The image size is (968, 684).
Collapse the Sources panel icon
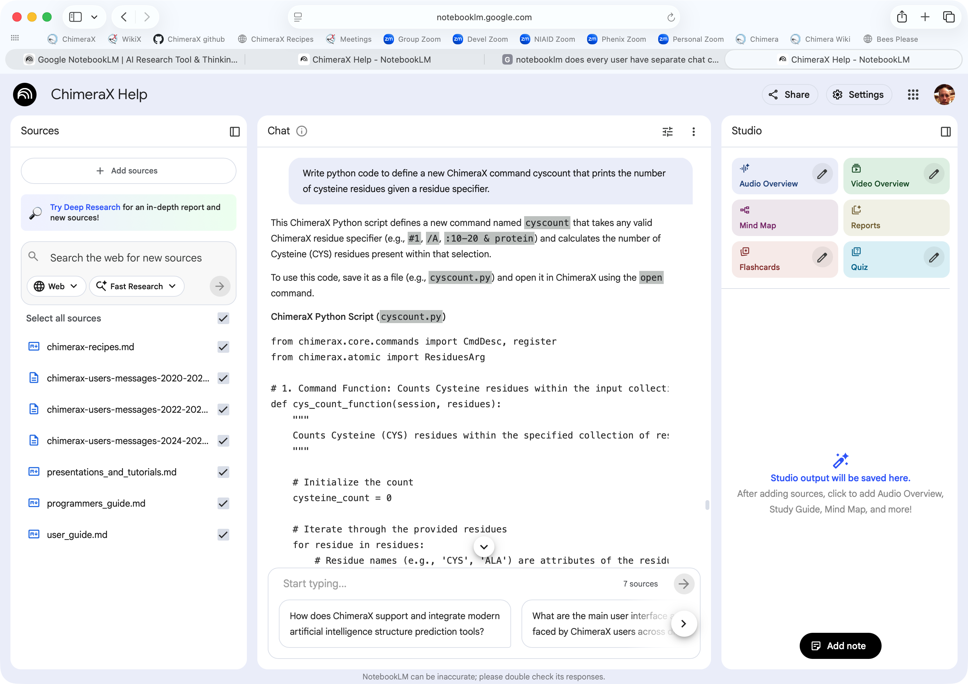coord(234,131)
